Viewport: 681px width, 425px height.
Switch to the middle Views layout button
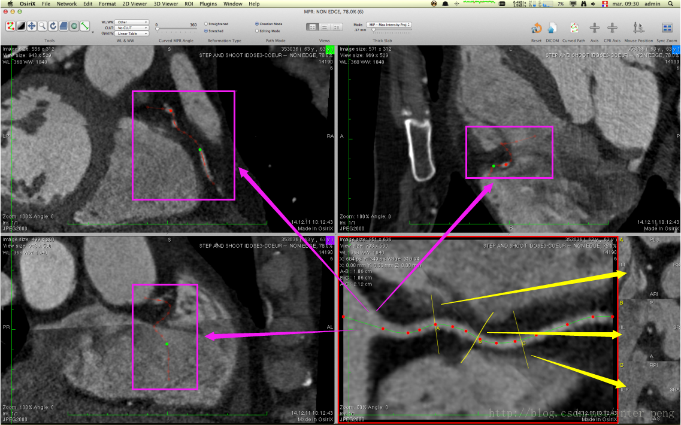tap(325, 27)
